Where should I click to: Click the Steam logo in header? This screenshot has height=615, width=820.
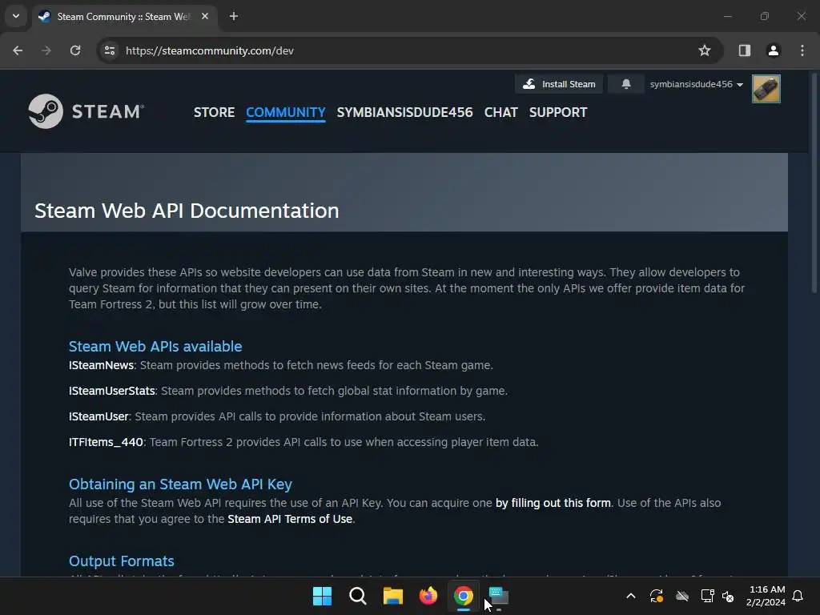tap(86, 111)
